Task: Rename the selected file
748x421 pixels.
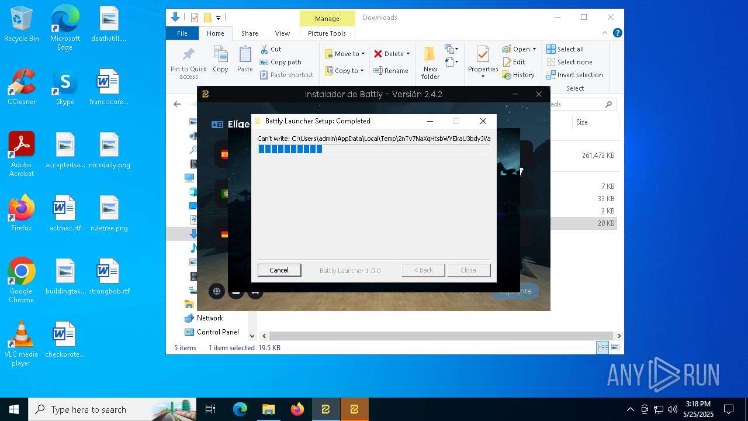Action: pyautogui.click(x=392, y=71)
